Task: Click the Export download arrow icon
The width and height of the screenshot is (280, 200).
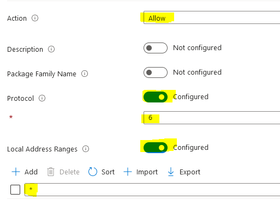Action: pos(171,172)
